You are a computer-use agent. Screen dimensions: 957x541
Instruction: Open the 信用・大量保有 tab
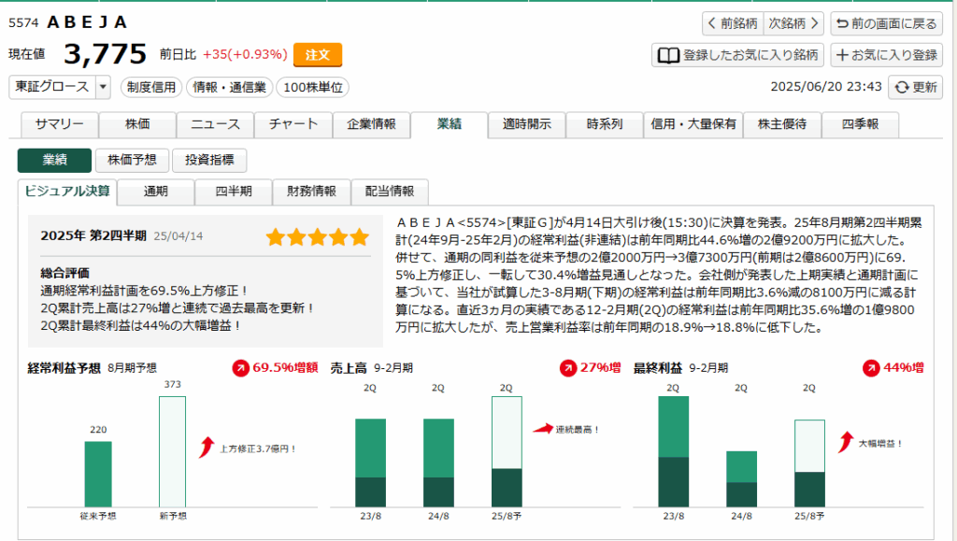click(x=693, y=124)
